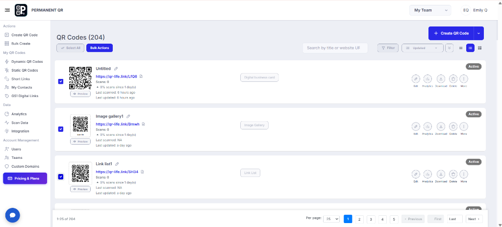Edit the Link list1 title with the pencil

point(117,164)
